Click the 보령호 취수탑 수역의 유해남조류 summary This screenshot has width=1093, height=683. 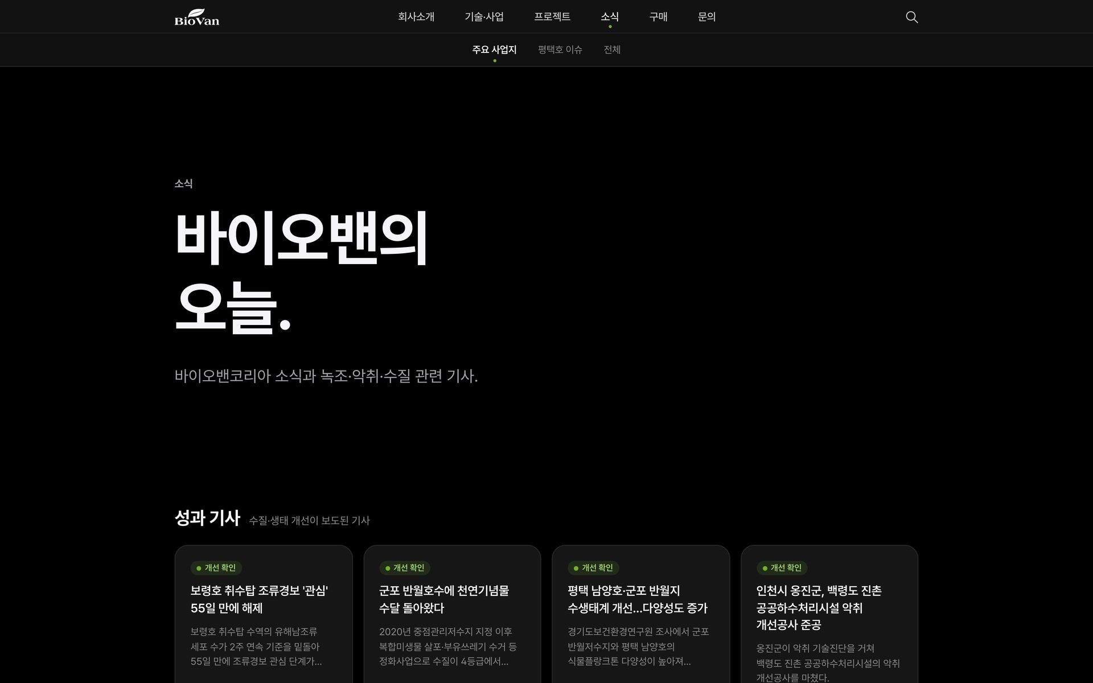tap(256, 647)
